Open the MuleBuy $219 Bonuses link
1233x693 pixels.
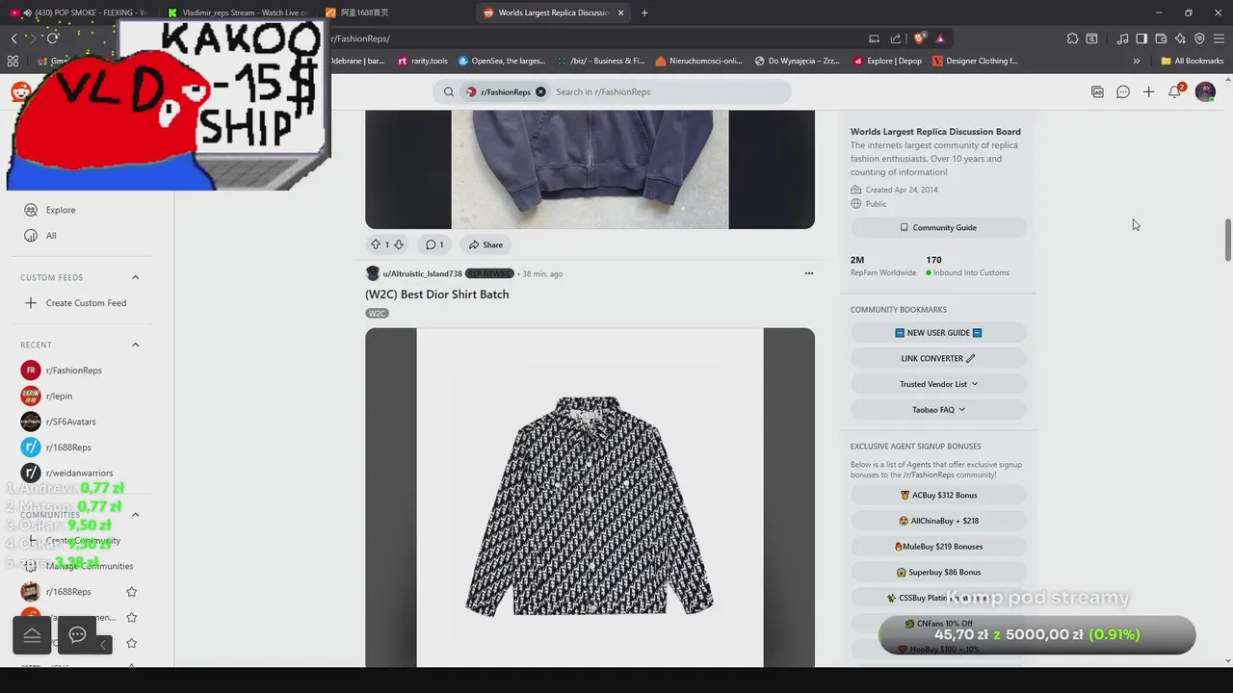click(x=938, y=547)
